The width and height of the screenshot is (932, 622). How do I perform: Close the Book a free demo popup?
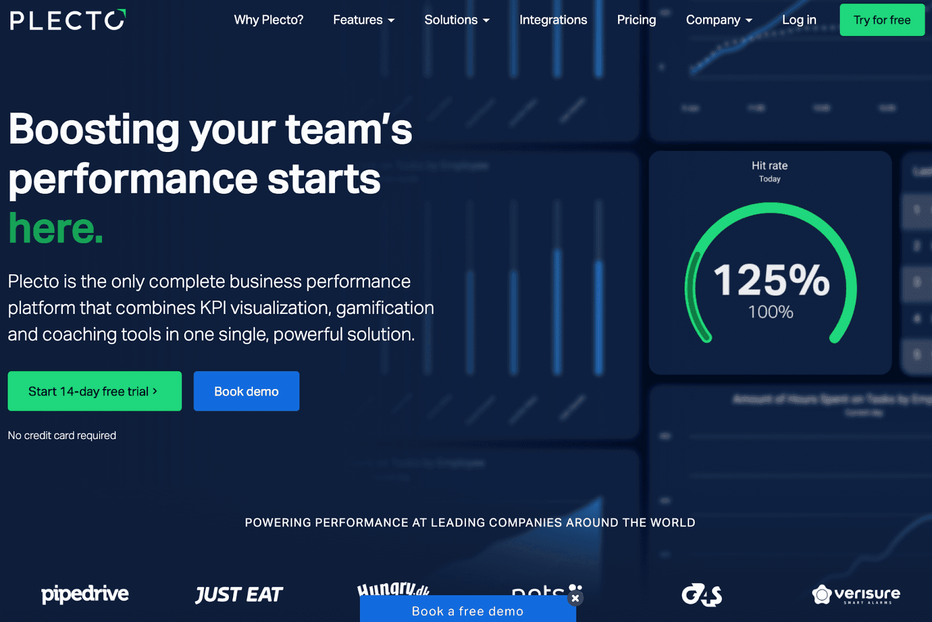click(575, 598)
